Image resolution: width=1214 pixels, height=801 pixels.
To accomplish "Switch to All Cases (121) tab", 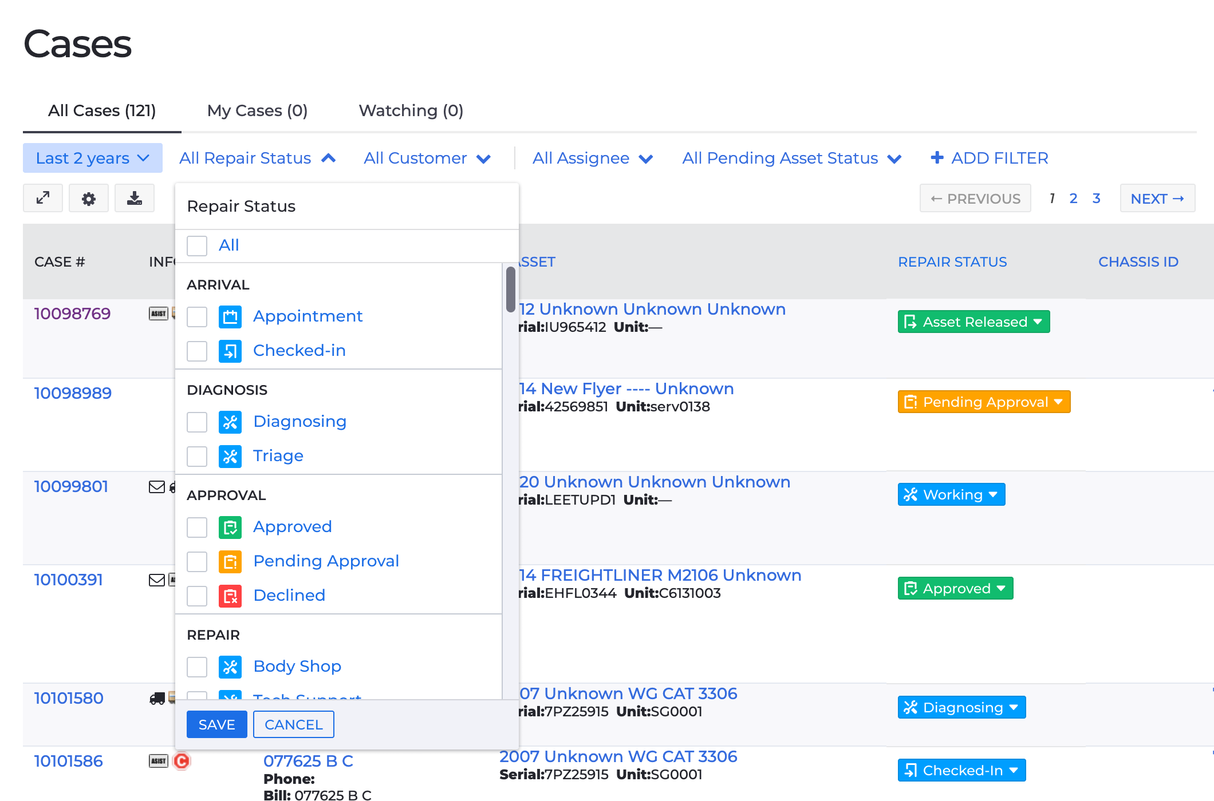I will pos(102,110).
